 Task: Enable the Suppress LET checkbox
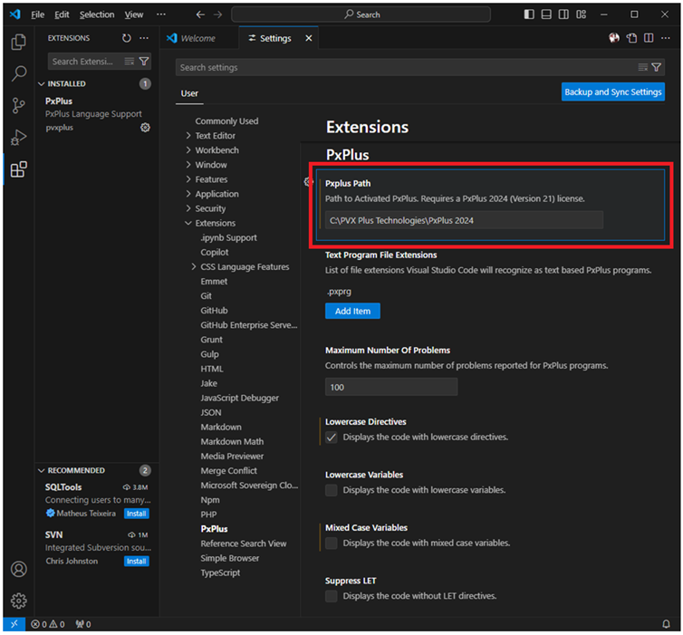332,596
